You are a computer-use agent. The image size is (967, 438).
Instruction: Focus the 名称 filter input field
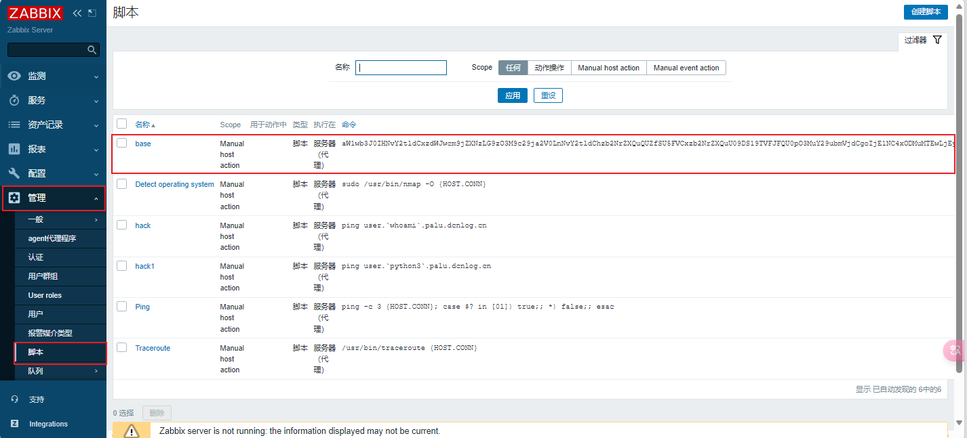point(401,68)
